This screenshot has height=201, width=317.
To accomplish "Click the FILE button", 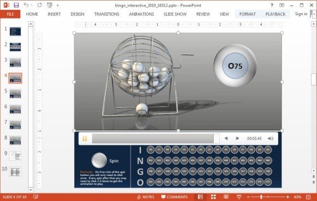I will point(10,14).
